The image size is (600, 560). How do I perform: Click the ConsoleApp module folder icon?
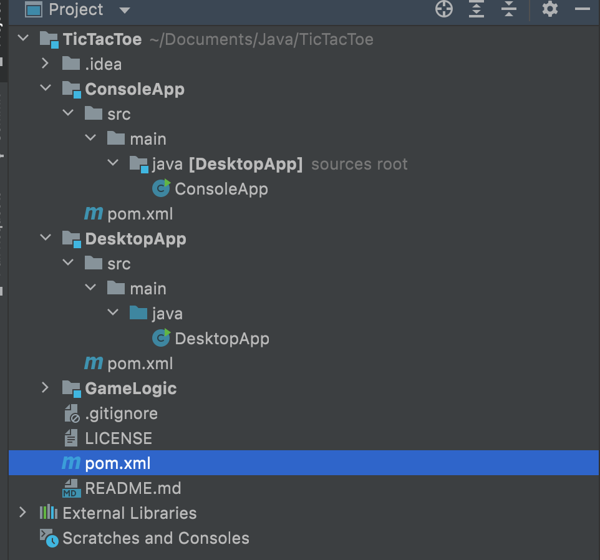72,90
